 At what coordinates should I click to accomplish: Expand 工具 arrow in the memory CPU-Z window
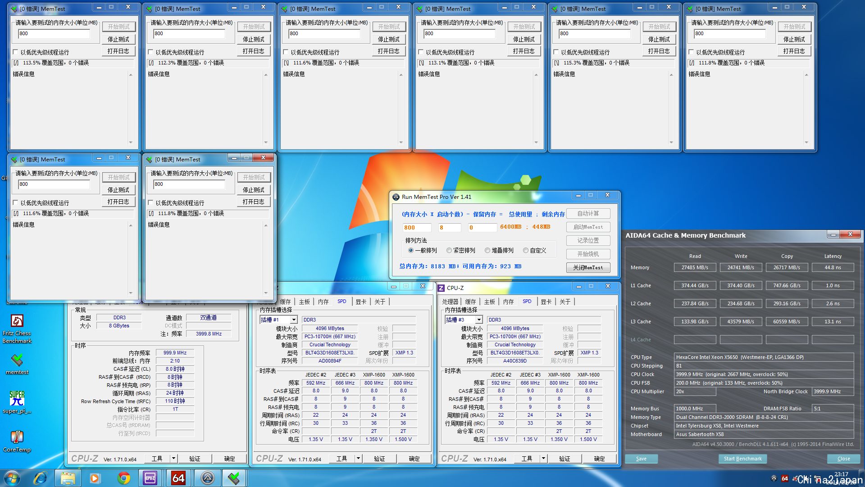click(x=173, y=459)
